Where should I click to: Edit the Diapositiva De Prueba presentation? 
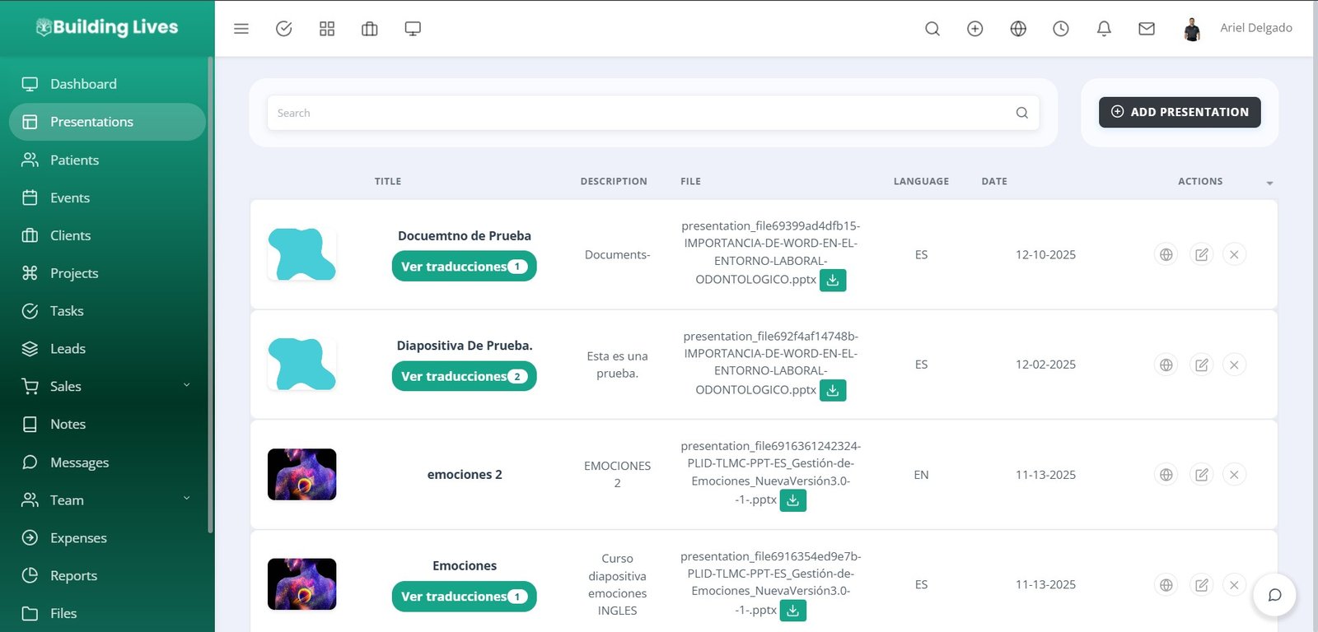coord(1201,365)
